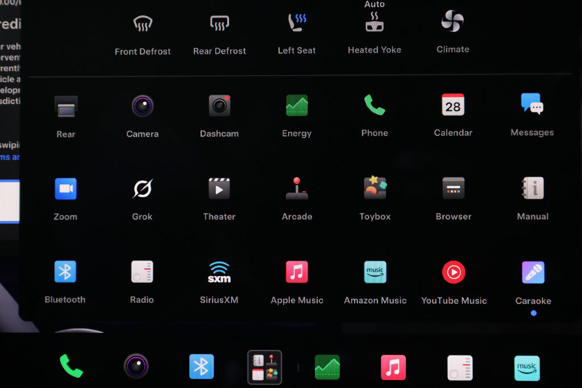Launch the Theater app
Viewport: 582px width, 388px height.
point(219,189)
